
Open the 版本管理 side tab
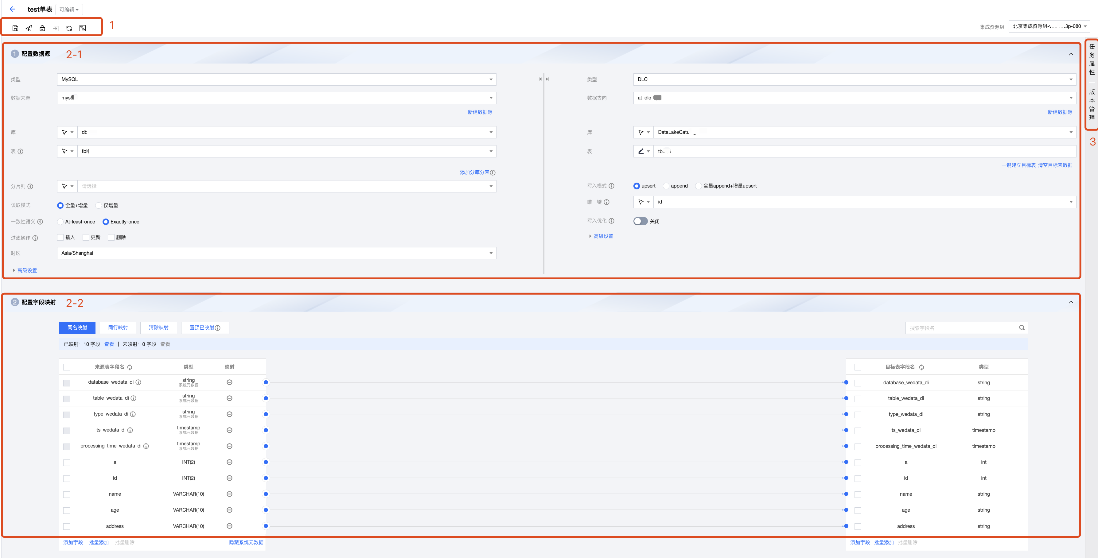pos(1092,104)
